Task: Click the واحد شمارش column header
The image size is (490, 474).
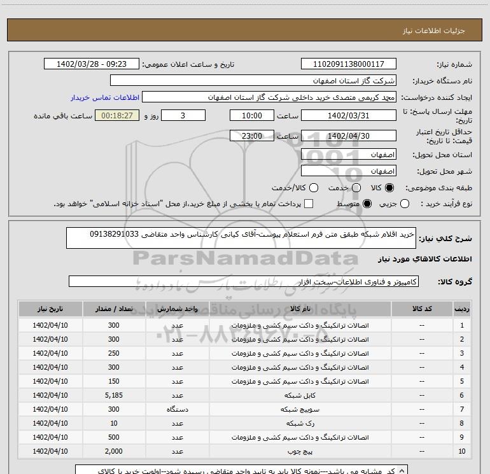Action: 177,309
